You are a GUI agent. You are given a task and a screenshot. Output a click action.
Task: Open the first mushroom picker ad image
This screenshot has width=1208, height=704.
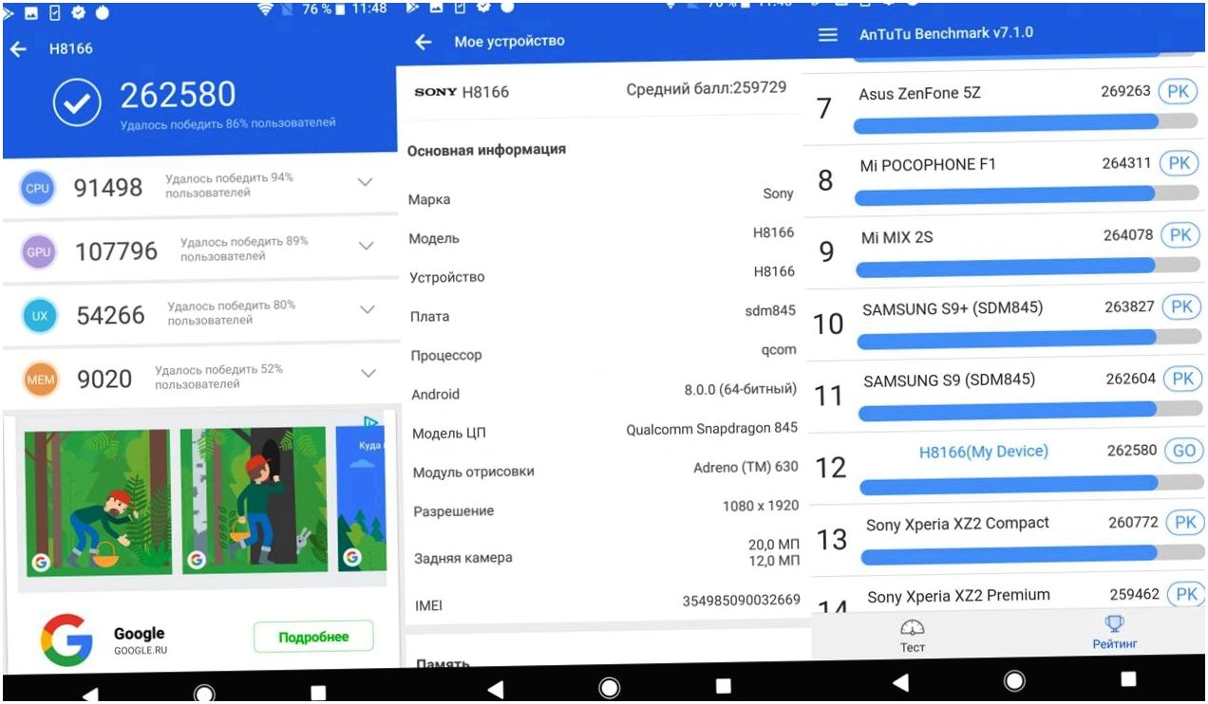(x=98, y=502)
